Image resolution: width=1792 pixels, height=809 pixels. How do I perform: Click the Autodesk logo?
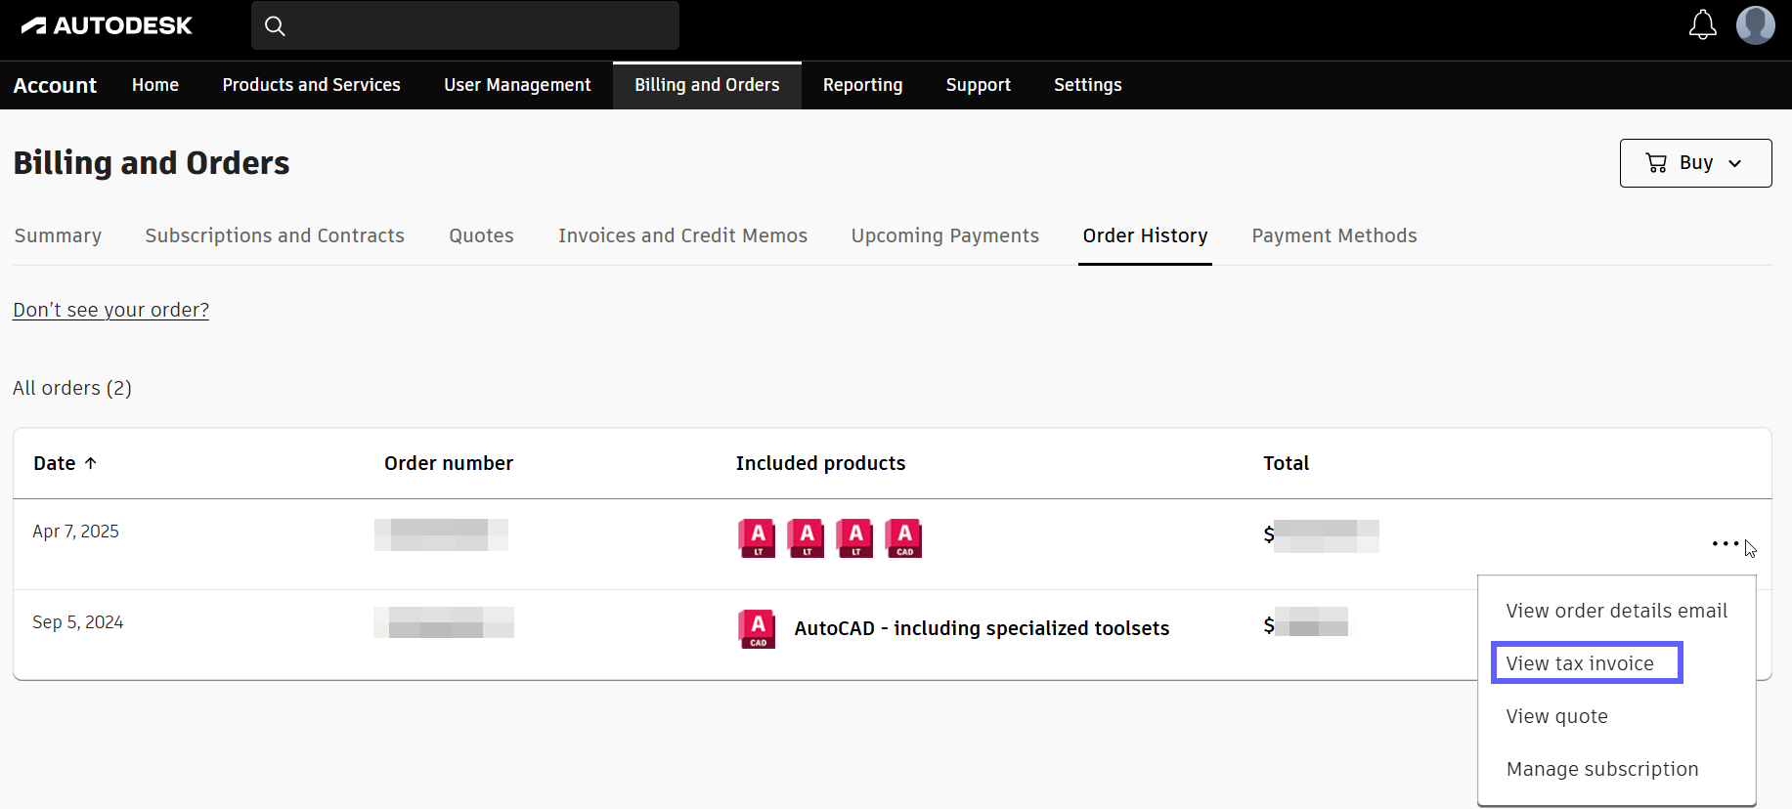click(x=107, y=25)
